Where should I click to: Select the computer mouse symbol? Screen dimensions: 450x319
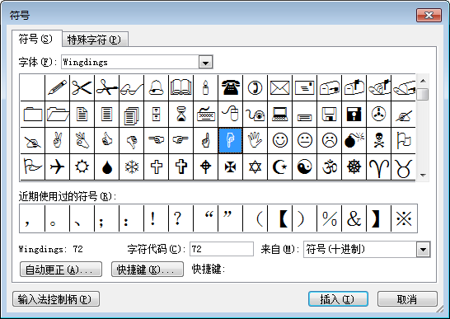[230, 114]
